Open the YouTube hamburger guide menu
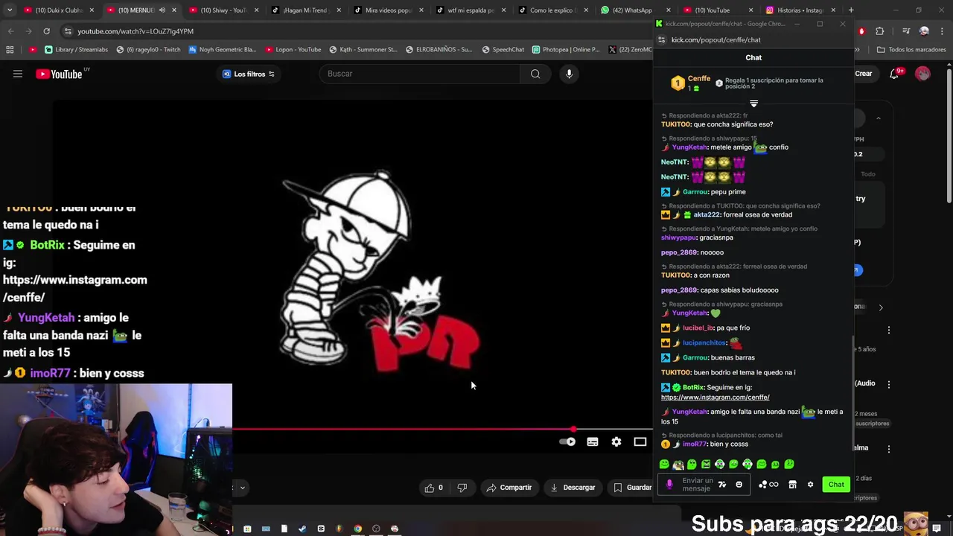The image size is (953, 536). (18, 74)
